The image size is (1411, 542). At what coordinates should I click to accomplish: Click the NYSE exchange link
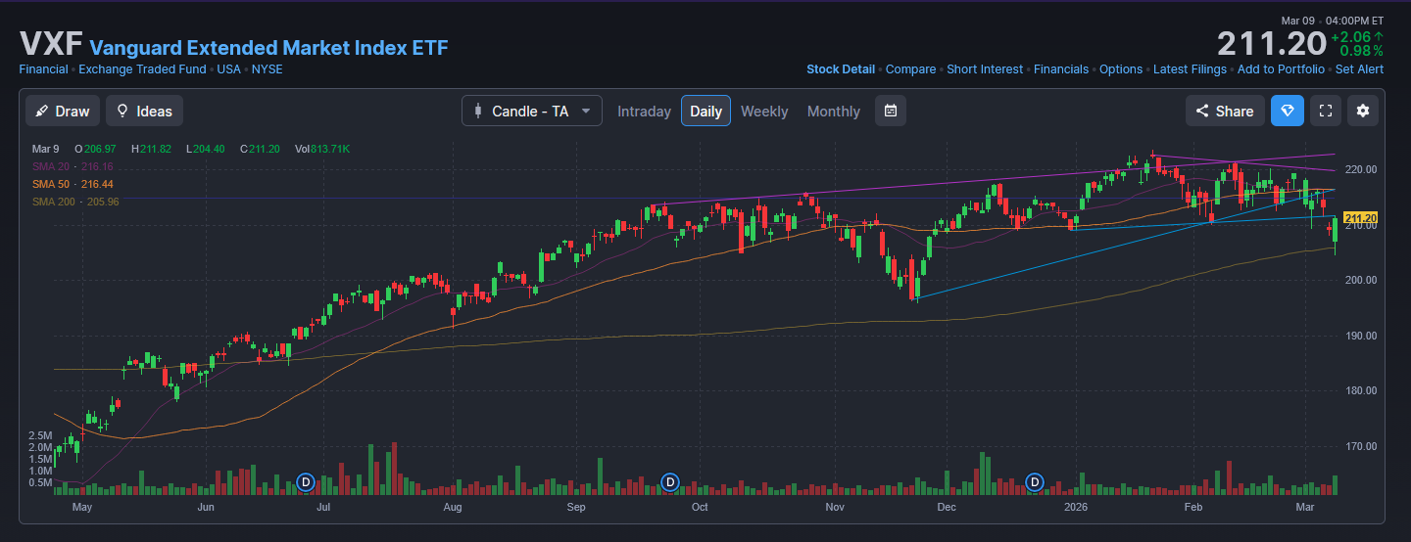(x=268, y=69)
